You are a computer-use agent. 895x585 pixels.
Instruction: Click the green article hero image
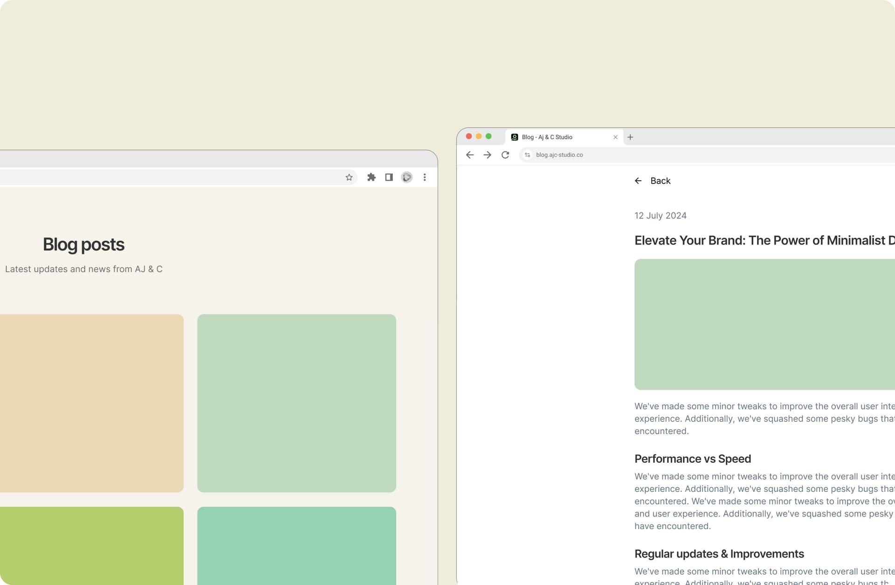(764, 324)
